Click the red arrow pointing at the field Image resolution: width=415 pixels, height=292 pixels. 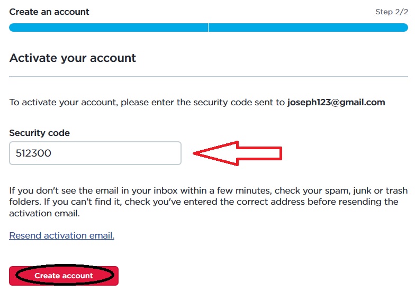click(238, 153)
